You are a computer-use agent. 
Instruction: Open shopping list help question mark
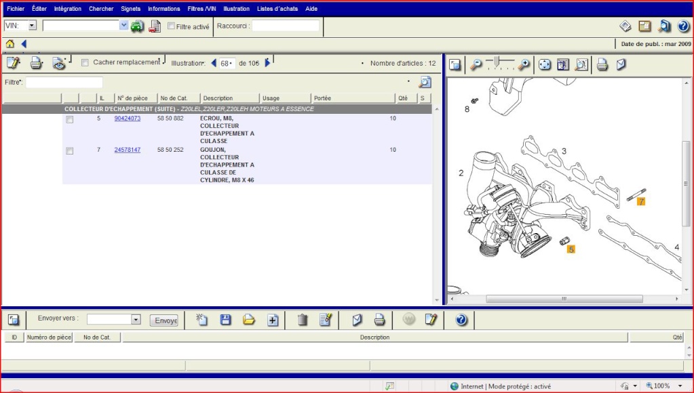(461, 319)
